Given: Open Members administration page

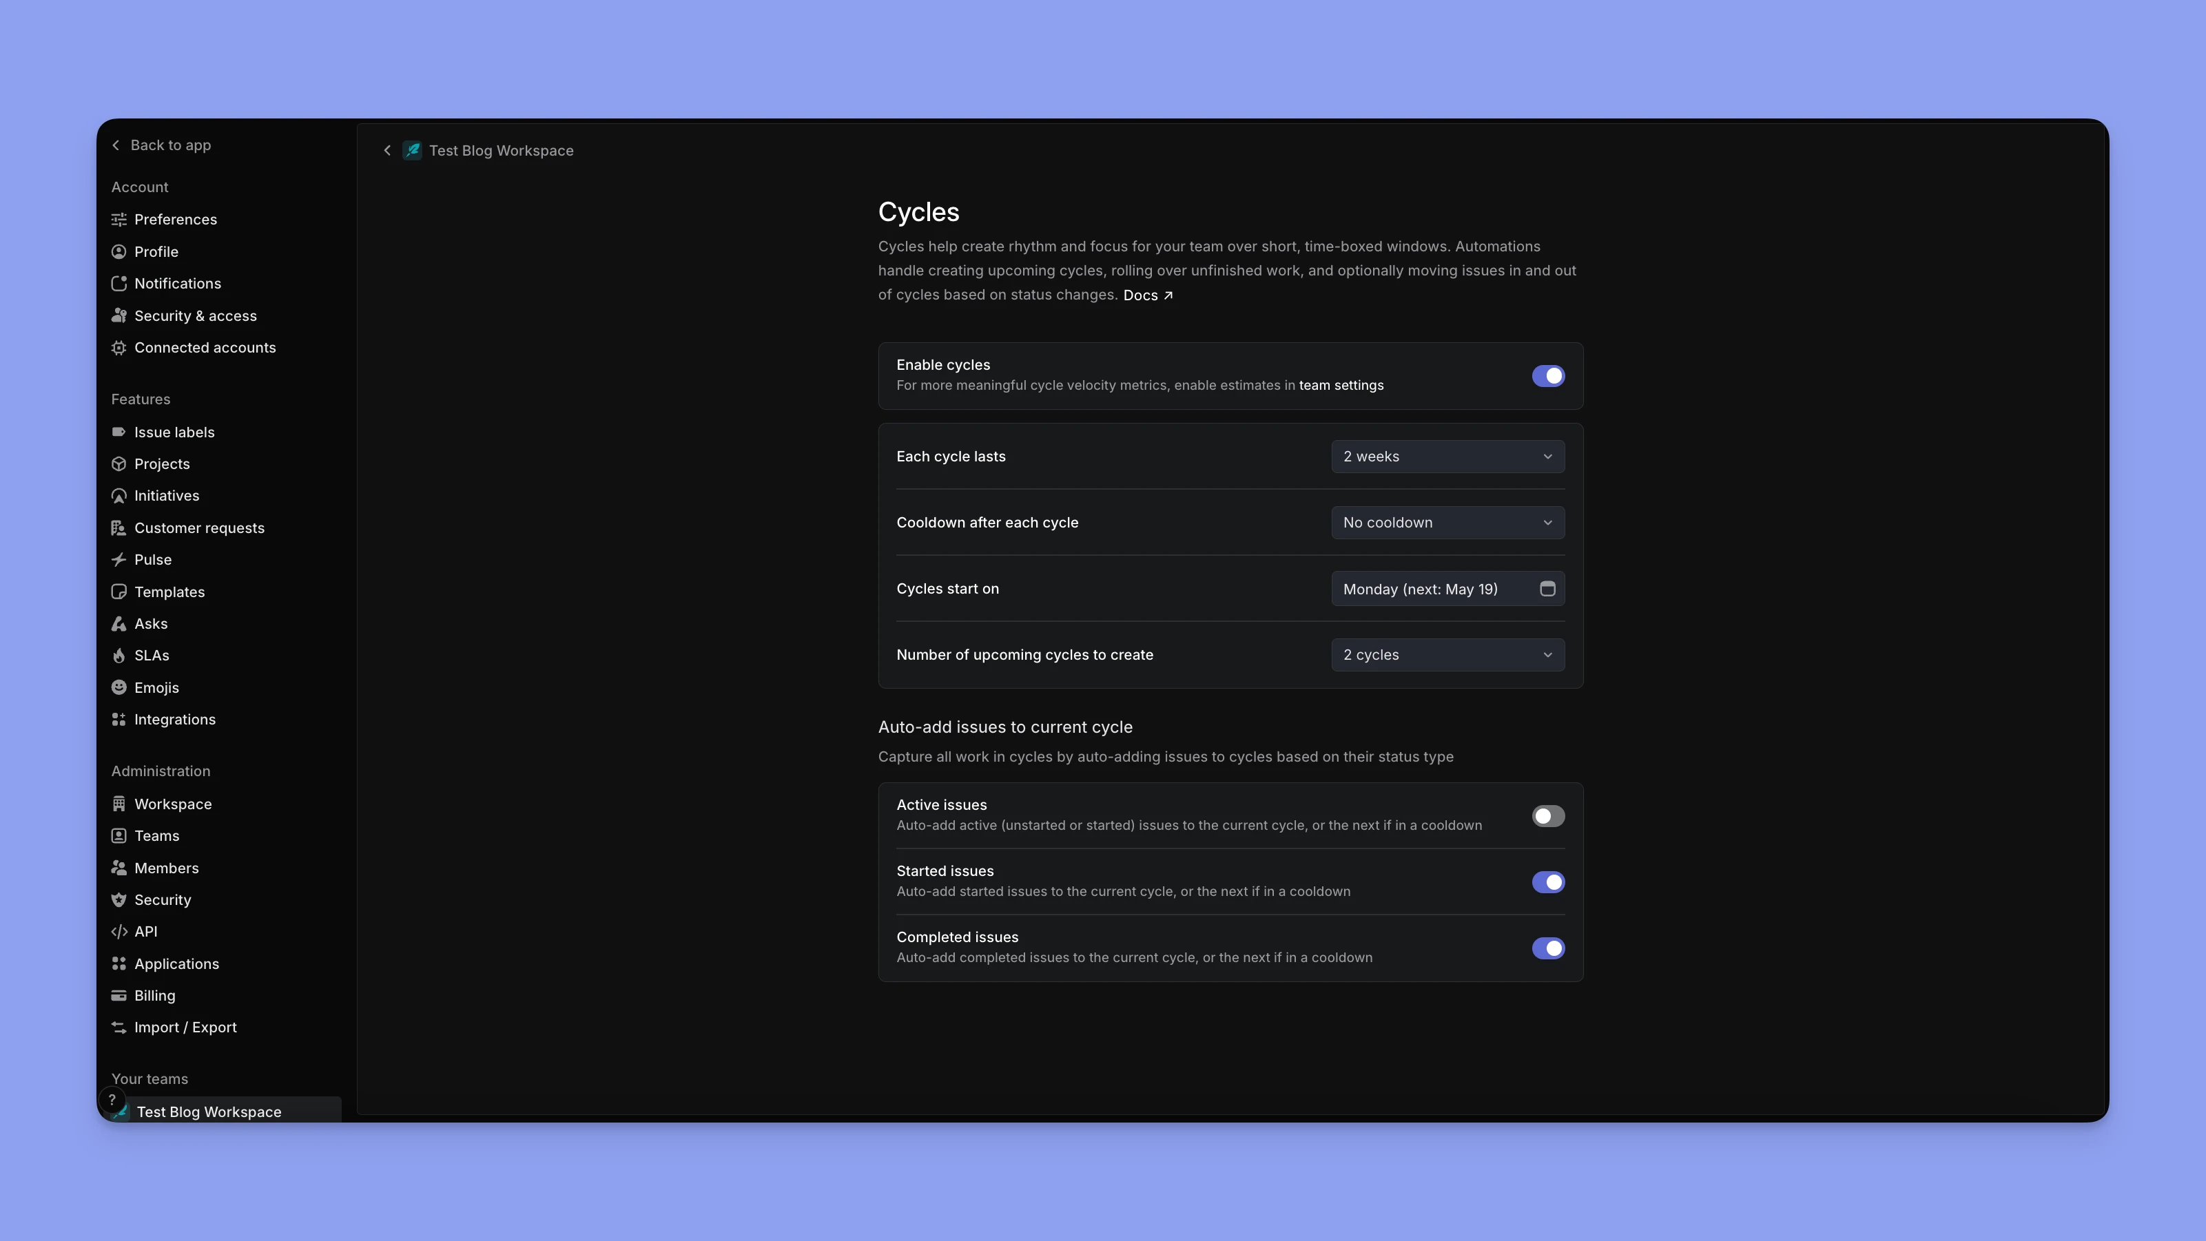Looking at the screenshot, I should point(166,868).
